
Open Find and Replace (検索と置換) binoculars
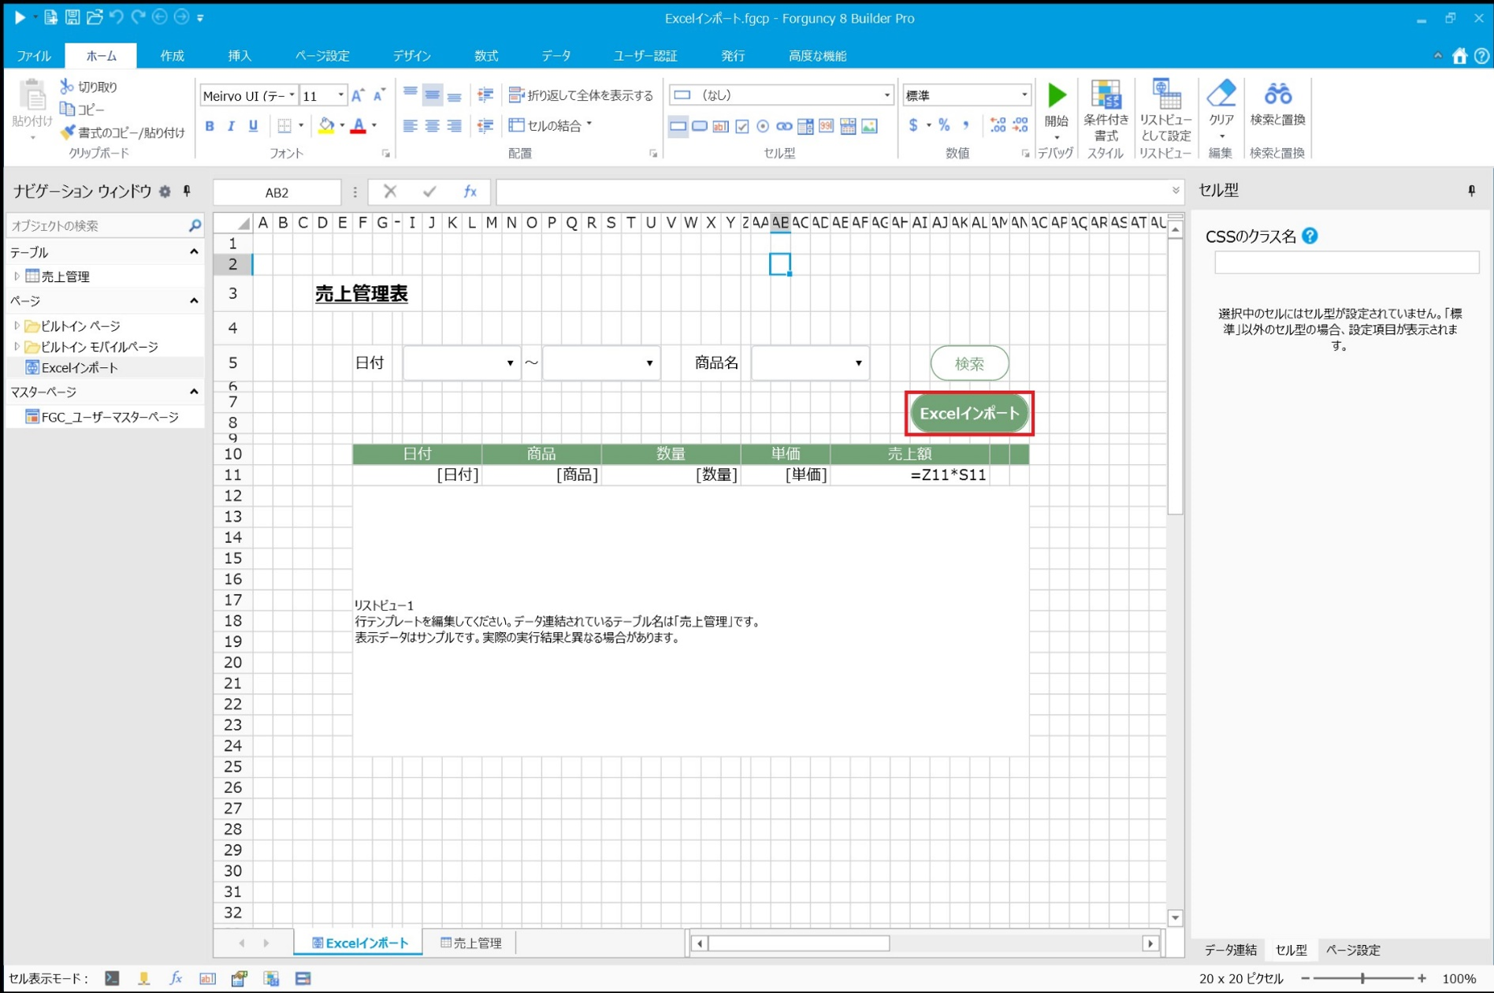(x=1277, y=102)
